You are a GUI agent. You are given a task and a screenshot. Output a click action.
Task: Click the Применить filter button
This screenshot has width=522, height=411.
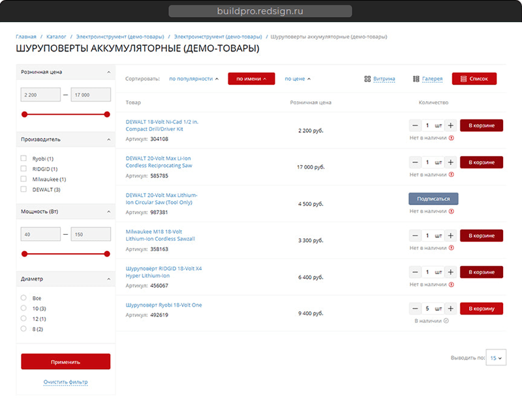[66, 361]
